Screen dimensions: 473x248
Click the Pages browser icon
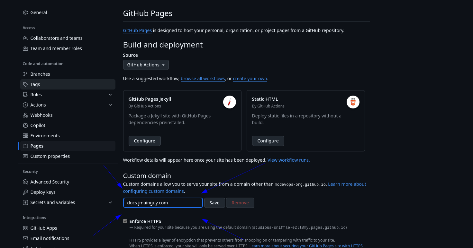click(x=25, y=146)
